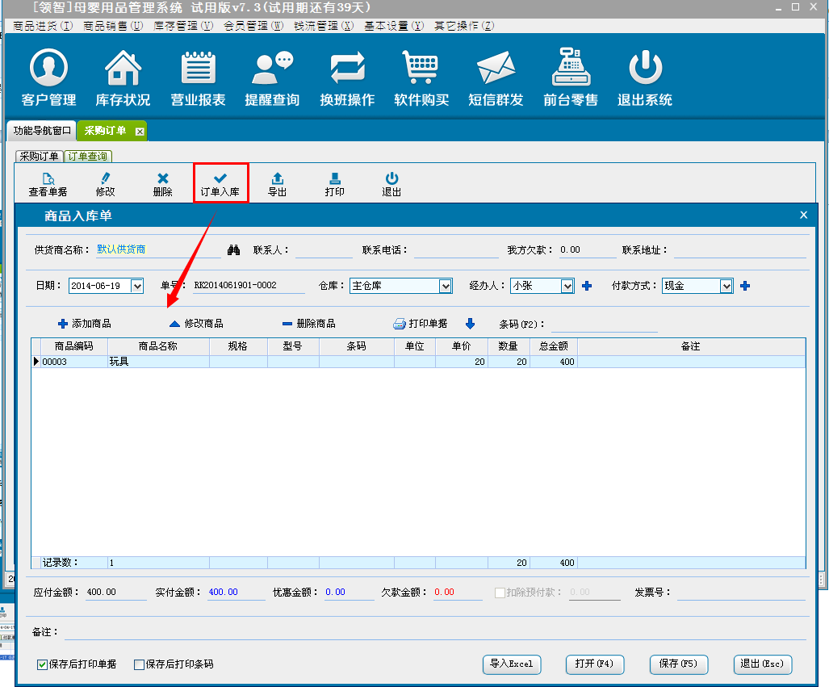Viewport: 829px width, 687px height.
Task: Click the 导入Excel button
Action: [x=512, y=664]
